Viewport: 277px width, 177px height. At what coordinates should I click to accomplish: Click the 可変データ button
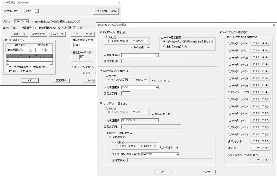(19, 34)
